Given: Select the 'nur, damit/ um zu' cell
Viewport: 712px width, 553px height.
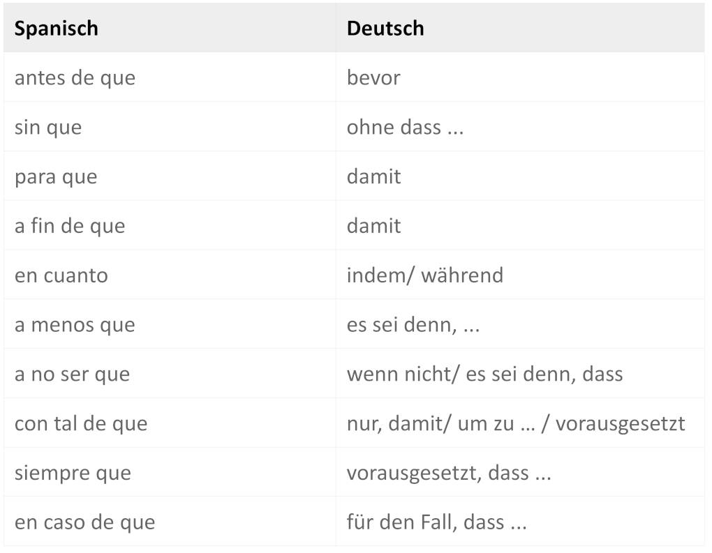Looking at the screenshot, I should pyautogui.click(x=516, y=424).
